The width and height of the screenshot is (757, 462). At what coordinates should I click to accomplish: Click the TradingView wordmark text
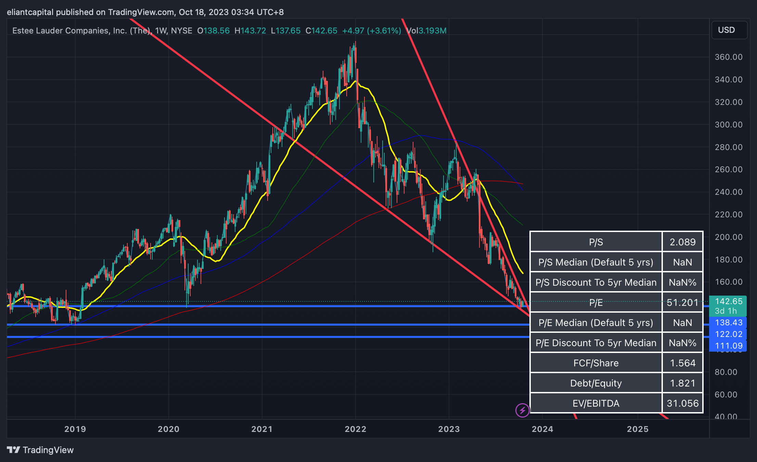click(x=48, y=450)
